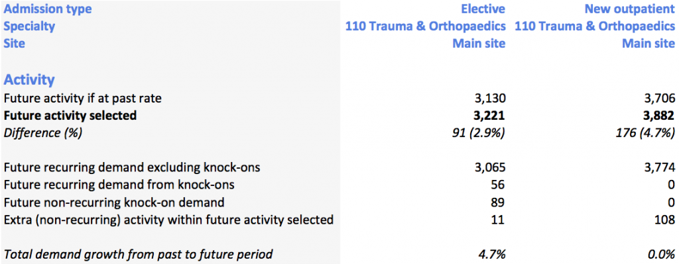
Task: Select the 91 (2.9%) difference cell
Action: click(x=479, y=133)
